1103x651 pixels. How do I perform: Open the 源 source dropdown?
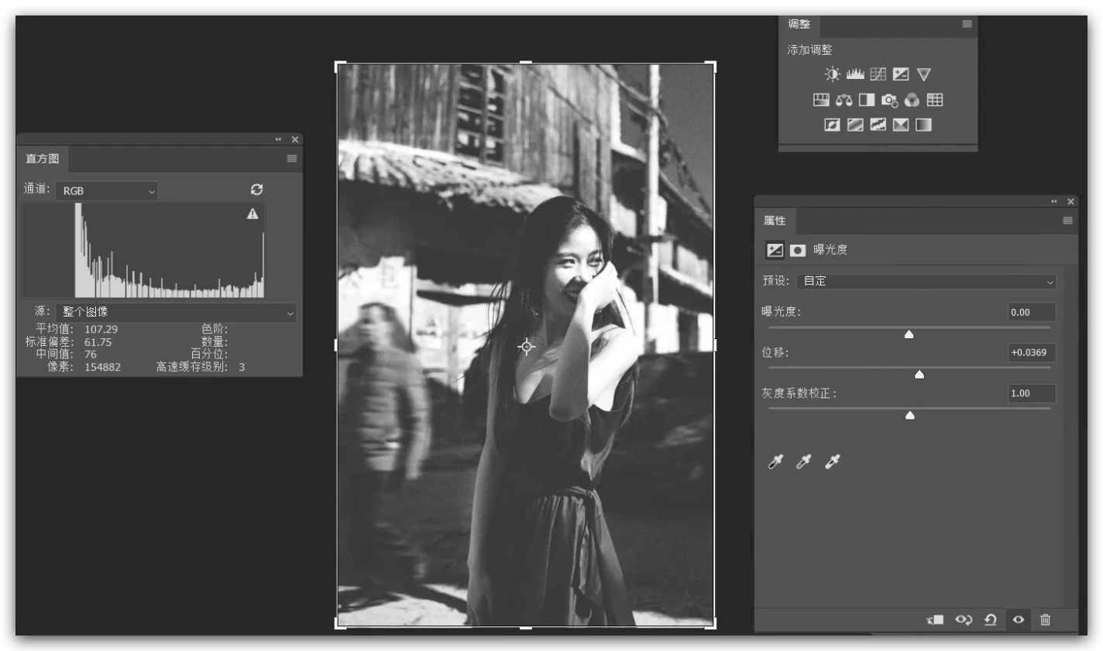pyautogui.click(x=176, y=312)
